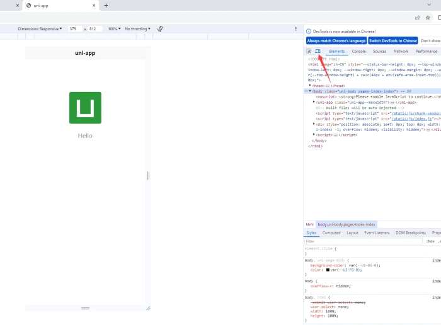
Task: Click the Don't show button
Action: tap(430, 41)
